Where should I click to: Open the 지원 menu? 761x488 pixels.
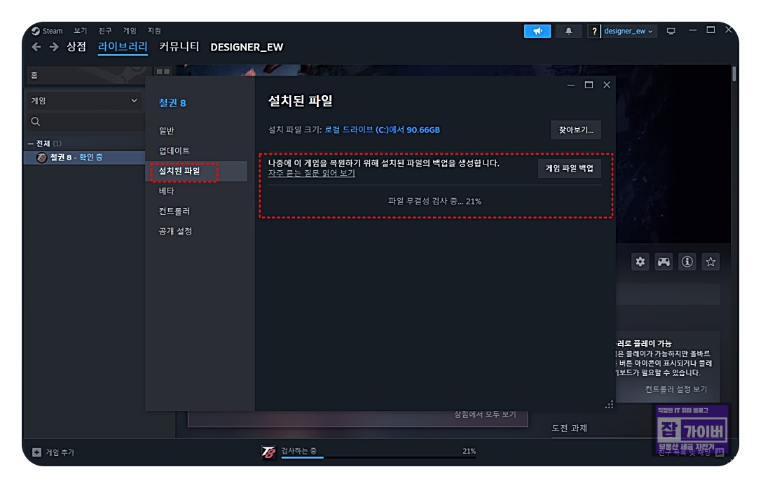click(x=154, y=31)
